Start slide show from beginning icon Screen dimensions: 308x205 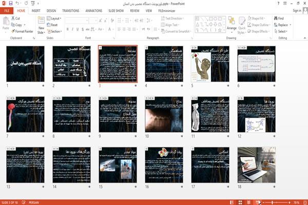point(33,3)
